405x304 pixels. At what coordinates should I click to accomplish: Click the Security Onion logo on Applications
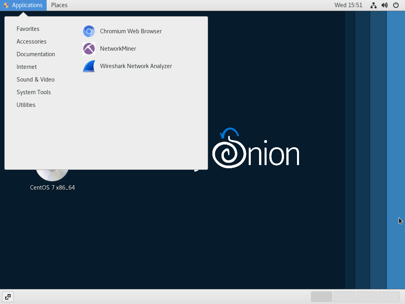coord(6,5)
